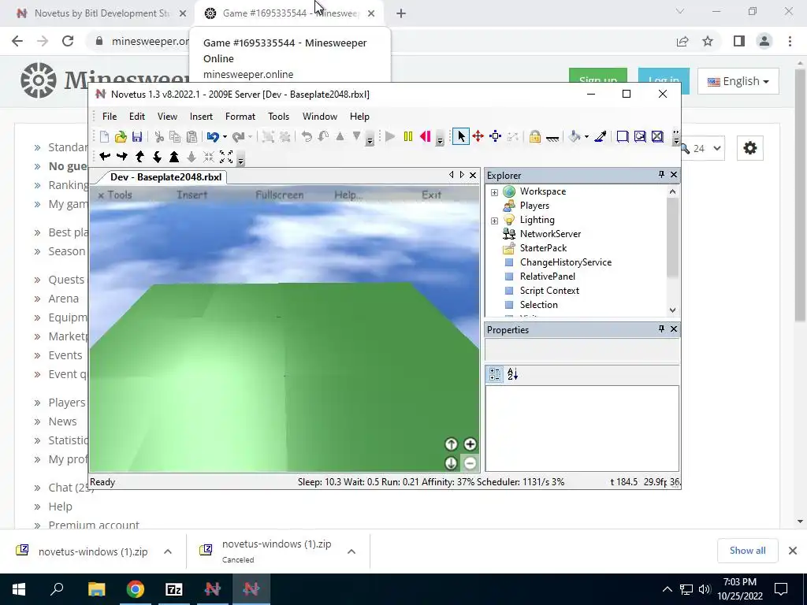Click the Open file folder icon
Image resolution: width=807 pixels, height=605 pixels.
pyautogui.click(x=121, y=137)
